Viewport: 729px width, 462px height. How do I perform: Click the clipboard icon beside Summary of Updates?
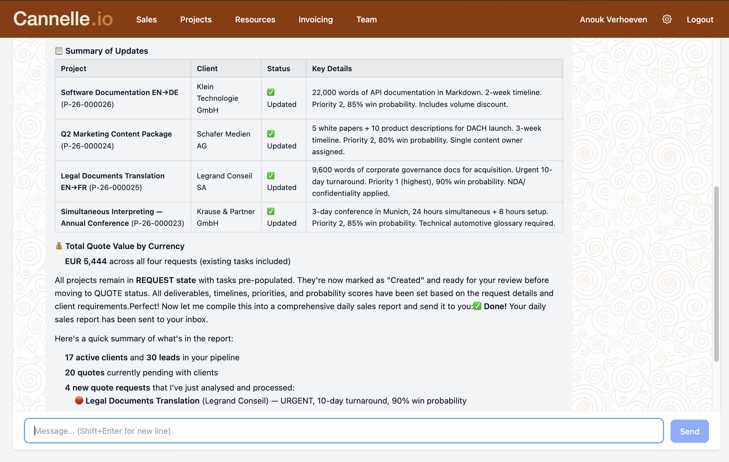(59, 51)
